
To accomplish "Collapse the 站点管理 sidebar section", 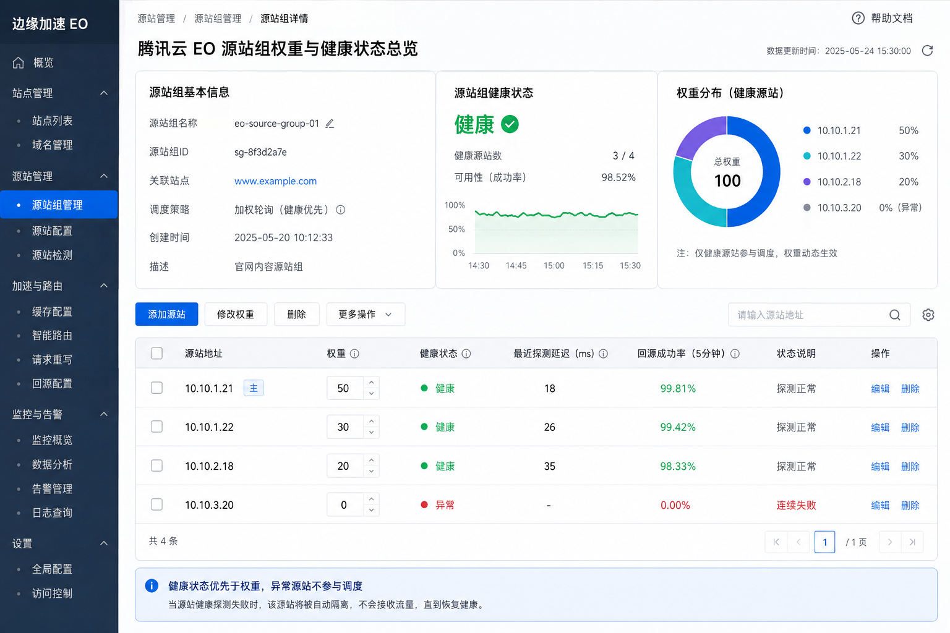I will (x=104, y=93).
